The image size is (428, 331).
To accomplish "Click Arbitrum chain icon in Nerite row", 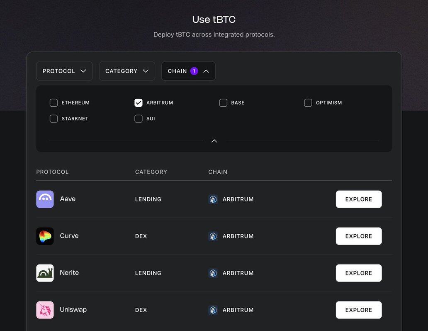I will 213,273.
